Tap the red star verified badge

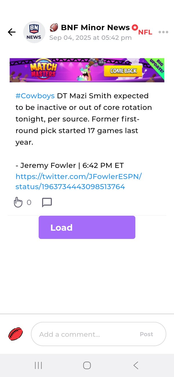tap(135, 28)
